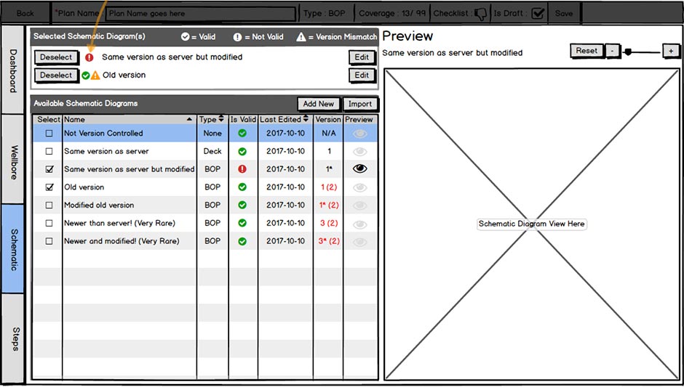Click the red invalid icon in the BOP modified row
This screenshot has width=684, height=387.
point(242,169)
